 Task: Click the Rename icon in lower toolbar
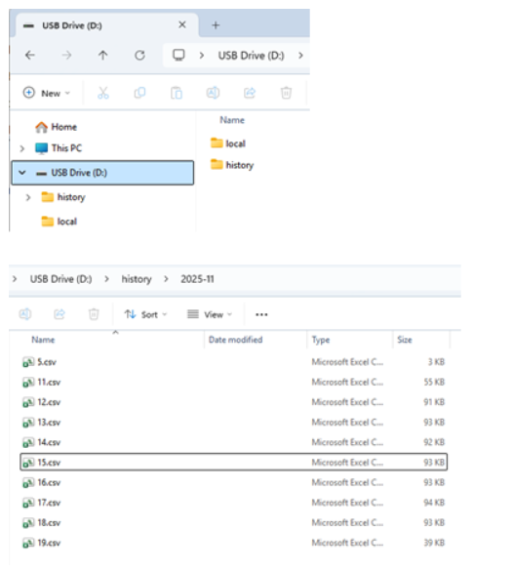[25, 314]
